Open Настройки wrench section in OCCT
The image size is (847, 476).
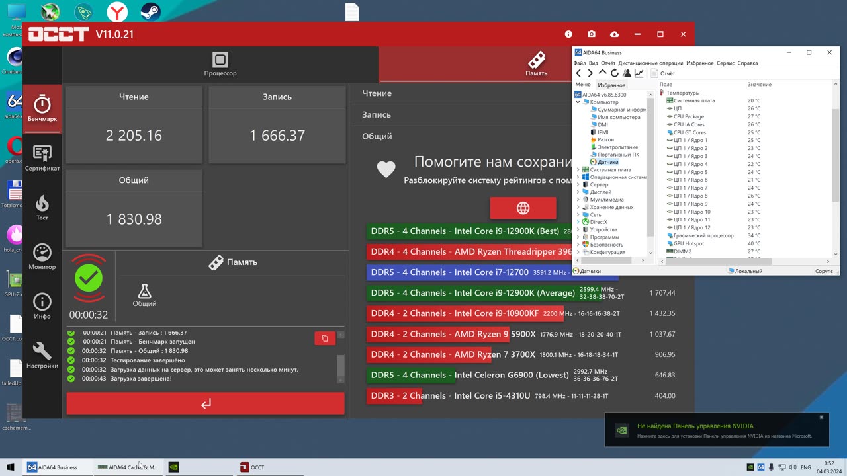[x=42, y=356]
